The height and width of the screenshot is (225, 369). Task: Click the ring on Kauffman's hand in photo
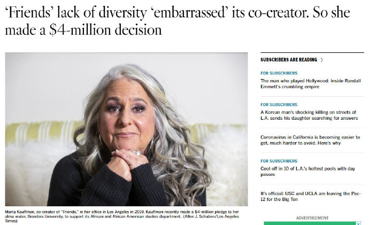coord(137,152)
